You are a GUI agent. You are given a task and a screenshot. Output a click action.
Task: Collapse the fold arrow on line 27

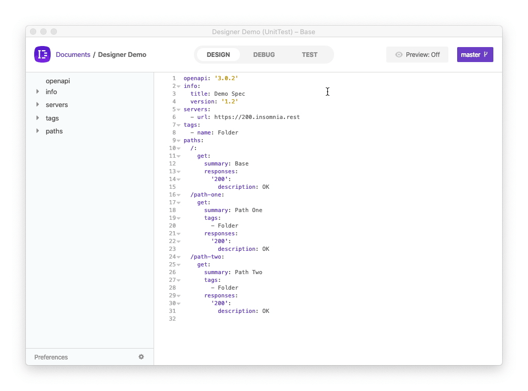coord(179,280)
